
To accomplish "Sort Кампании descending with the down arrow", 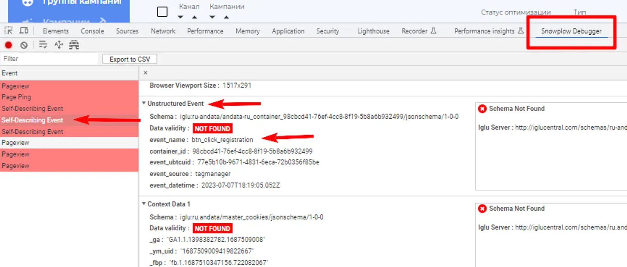I will [x=212, y=17].
